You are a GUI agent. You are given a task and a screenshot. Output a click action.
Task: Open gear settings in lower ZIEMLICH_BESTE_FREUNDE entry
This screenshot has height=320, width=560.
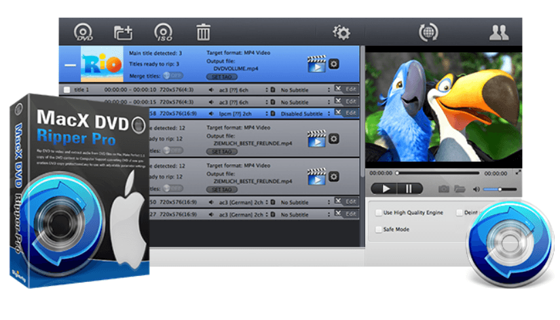pyautogui.click(x=333, y=176)
